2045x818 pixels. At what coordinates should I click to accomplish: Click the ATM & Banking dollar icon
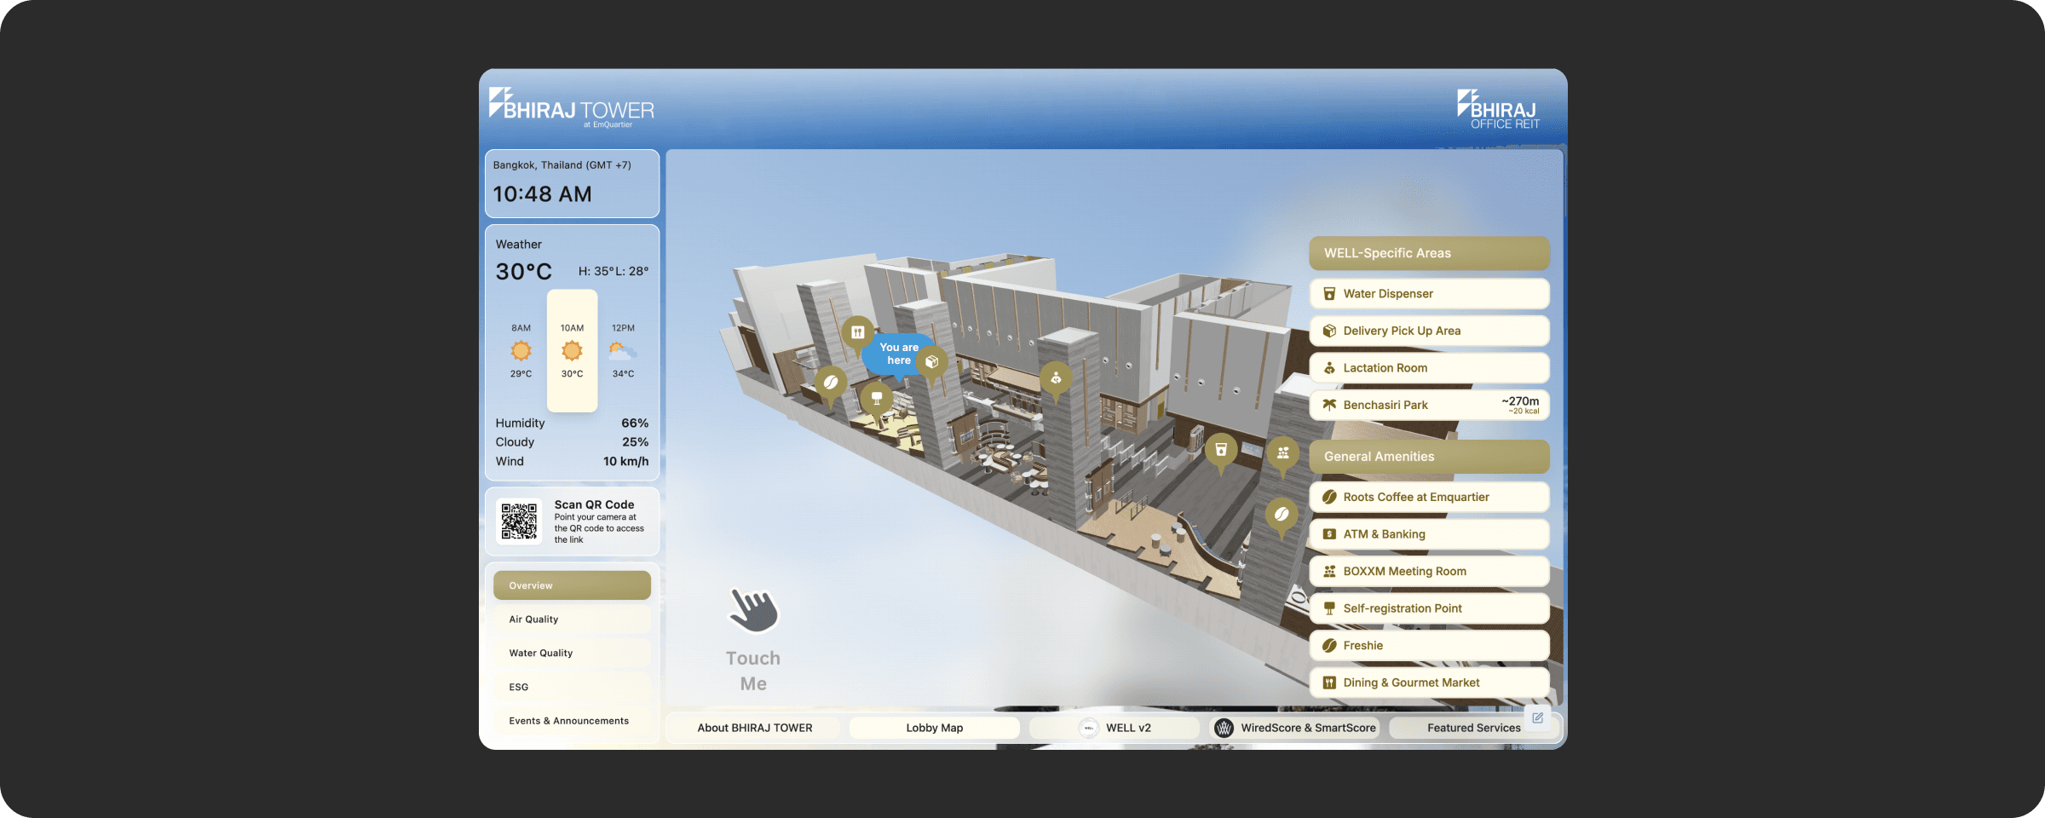tap(1329, 534)
